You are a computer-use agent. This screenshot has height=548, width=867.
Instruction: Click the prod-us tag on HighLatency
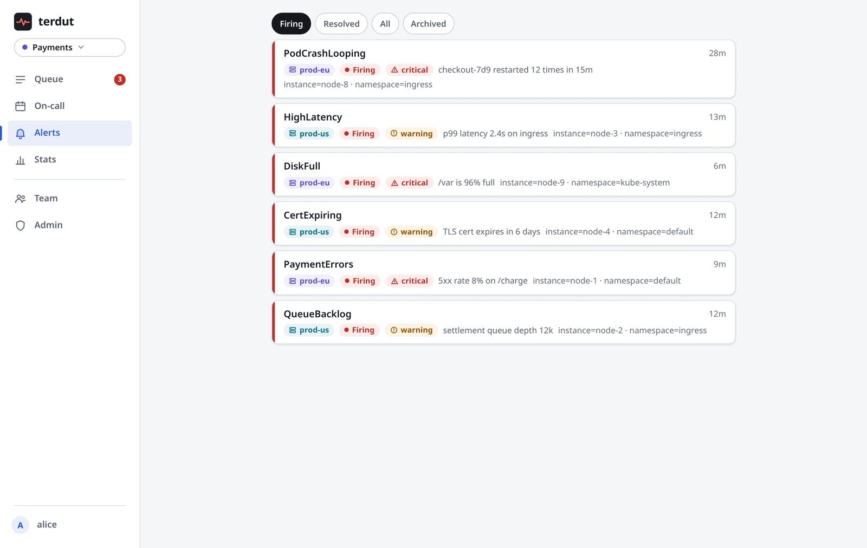pos(309,134)
